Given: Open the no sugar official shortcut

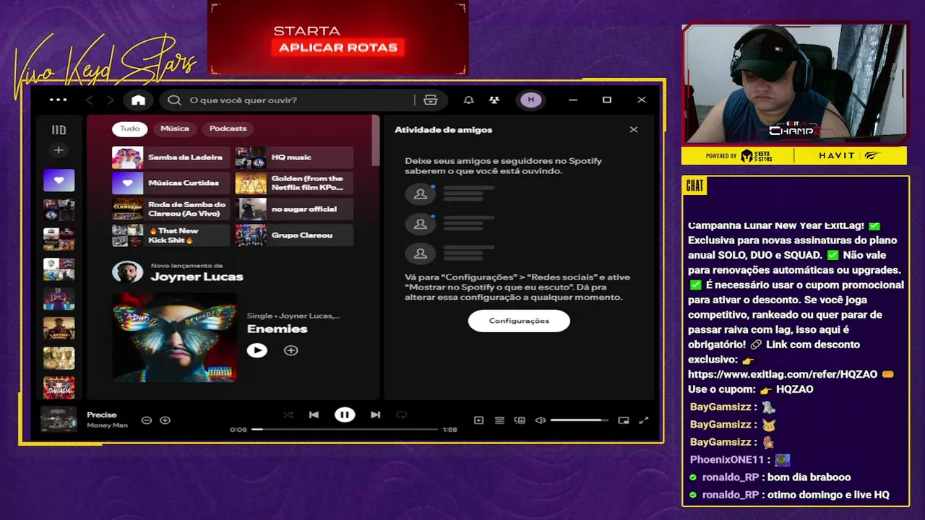Looking at the screenshot, I should pos(294,209).
